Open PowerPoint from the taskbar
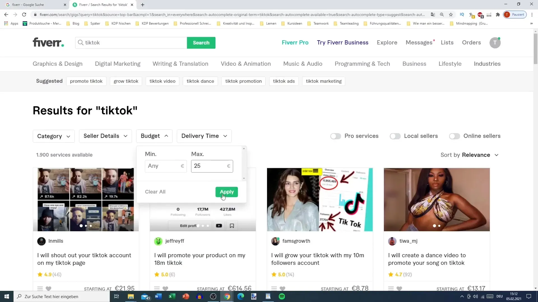The image size is (538, 302). tap(186, 296)
